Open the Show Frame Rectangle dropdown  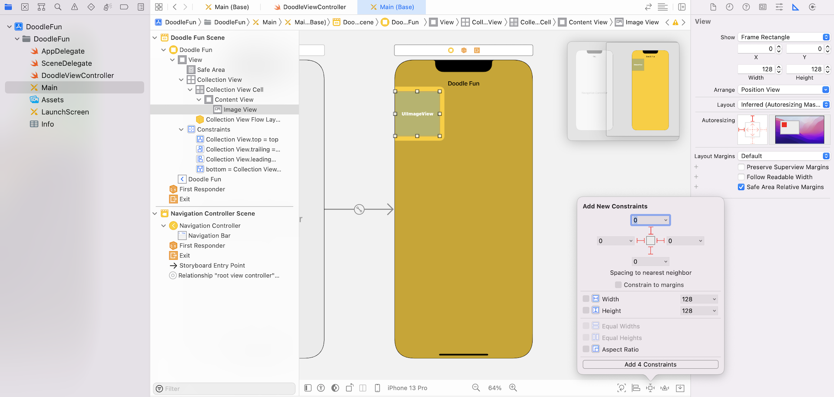click(784, 37)
